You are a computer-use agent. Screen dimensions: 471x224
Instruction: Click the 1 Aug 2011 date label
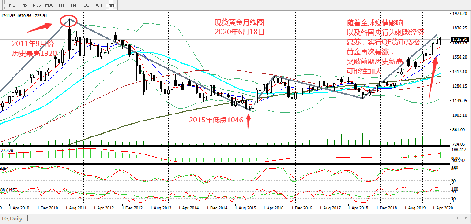75,208
